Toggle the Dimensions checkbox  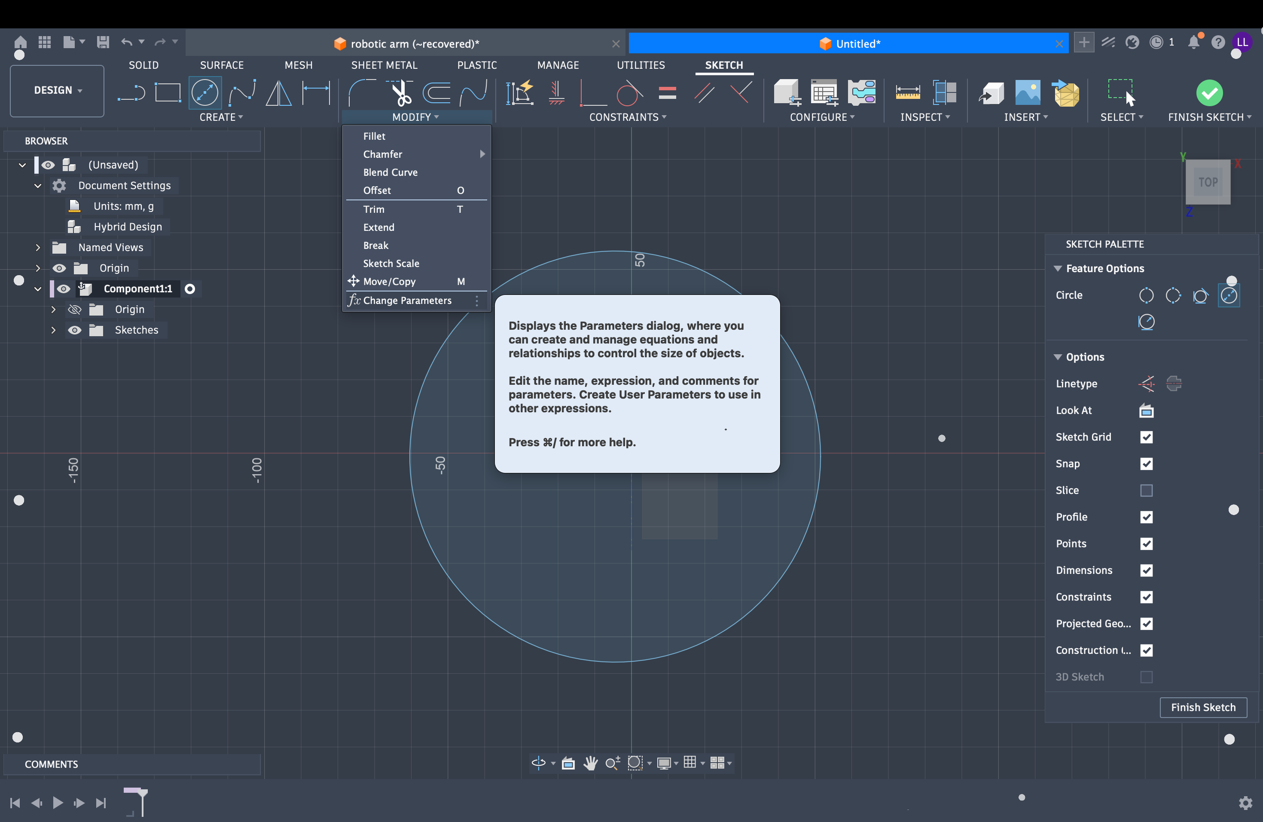[1146, 570]
